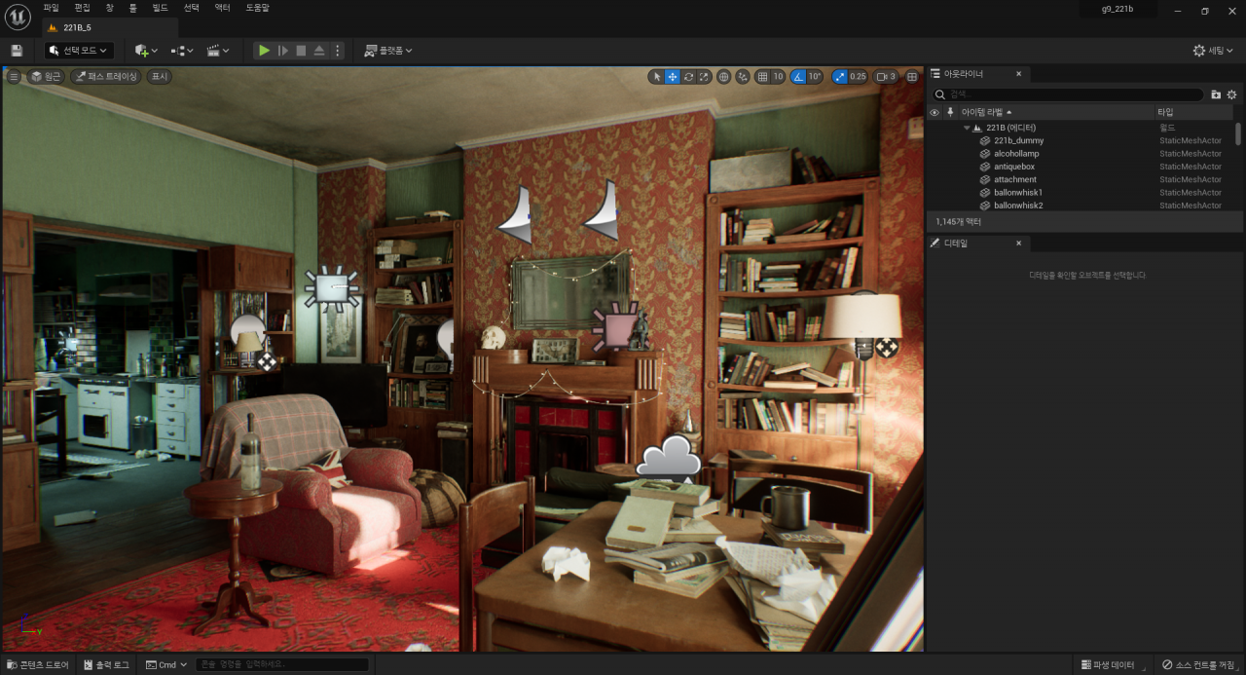Open the viewport layout grid icon
The height and width of the screenshot is (675, 1246).
point(912,77)
